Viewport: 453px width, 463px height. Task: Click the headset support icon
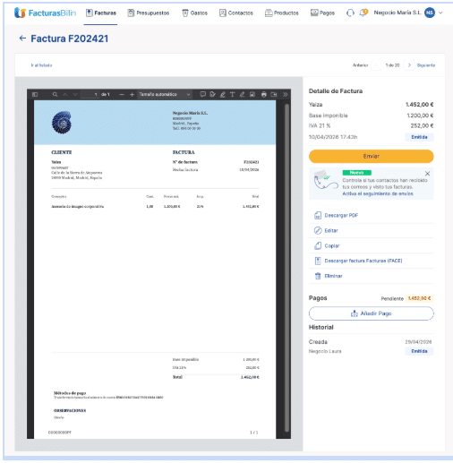350,13
